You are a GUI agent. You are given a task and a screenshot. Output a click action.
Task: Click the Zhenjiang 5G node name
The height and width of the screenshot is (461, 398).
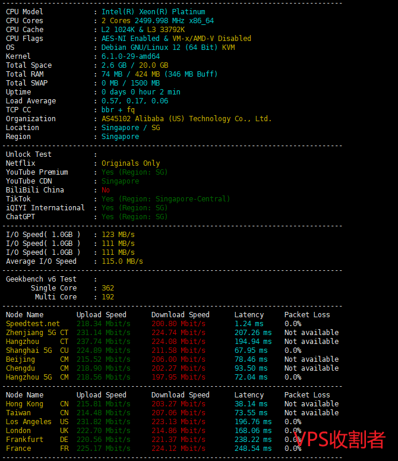click(x=29, y=333)
